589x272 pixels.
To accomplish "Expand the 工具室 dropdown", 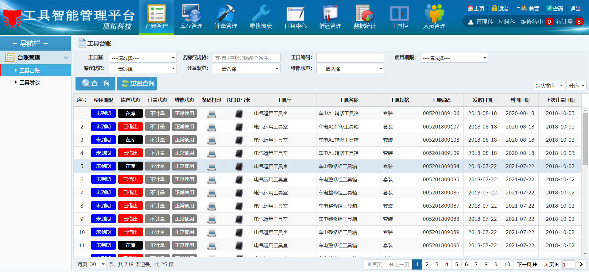I will (x=143, y=58).
